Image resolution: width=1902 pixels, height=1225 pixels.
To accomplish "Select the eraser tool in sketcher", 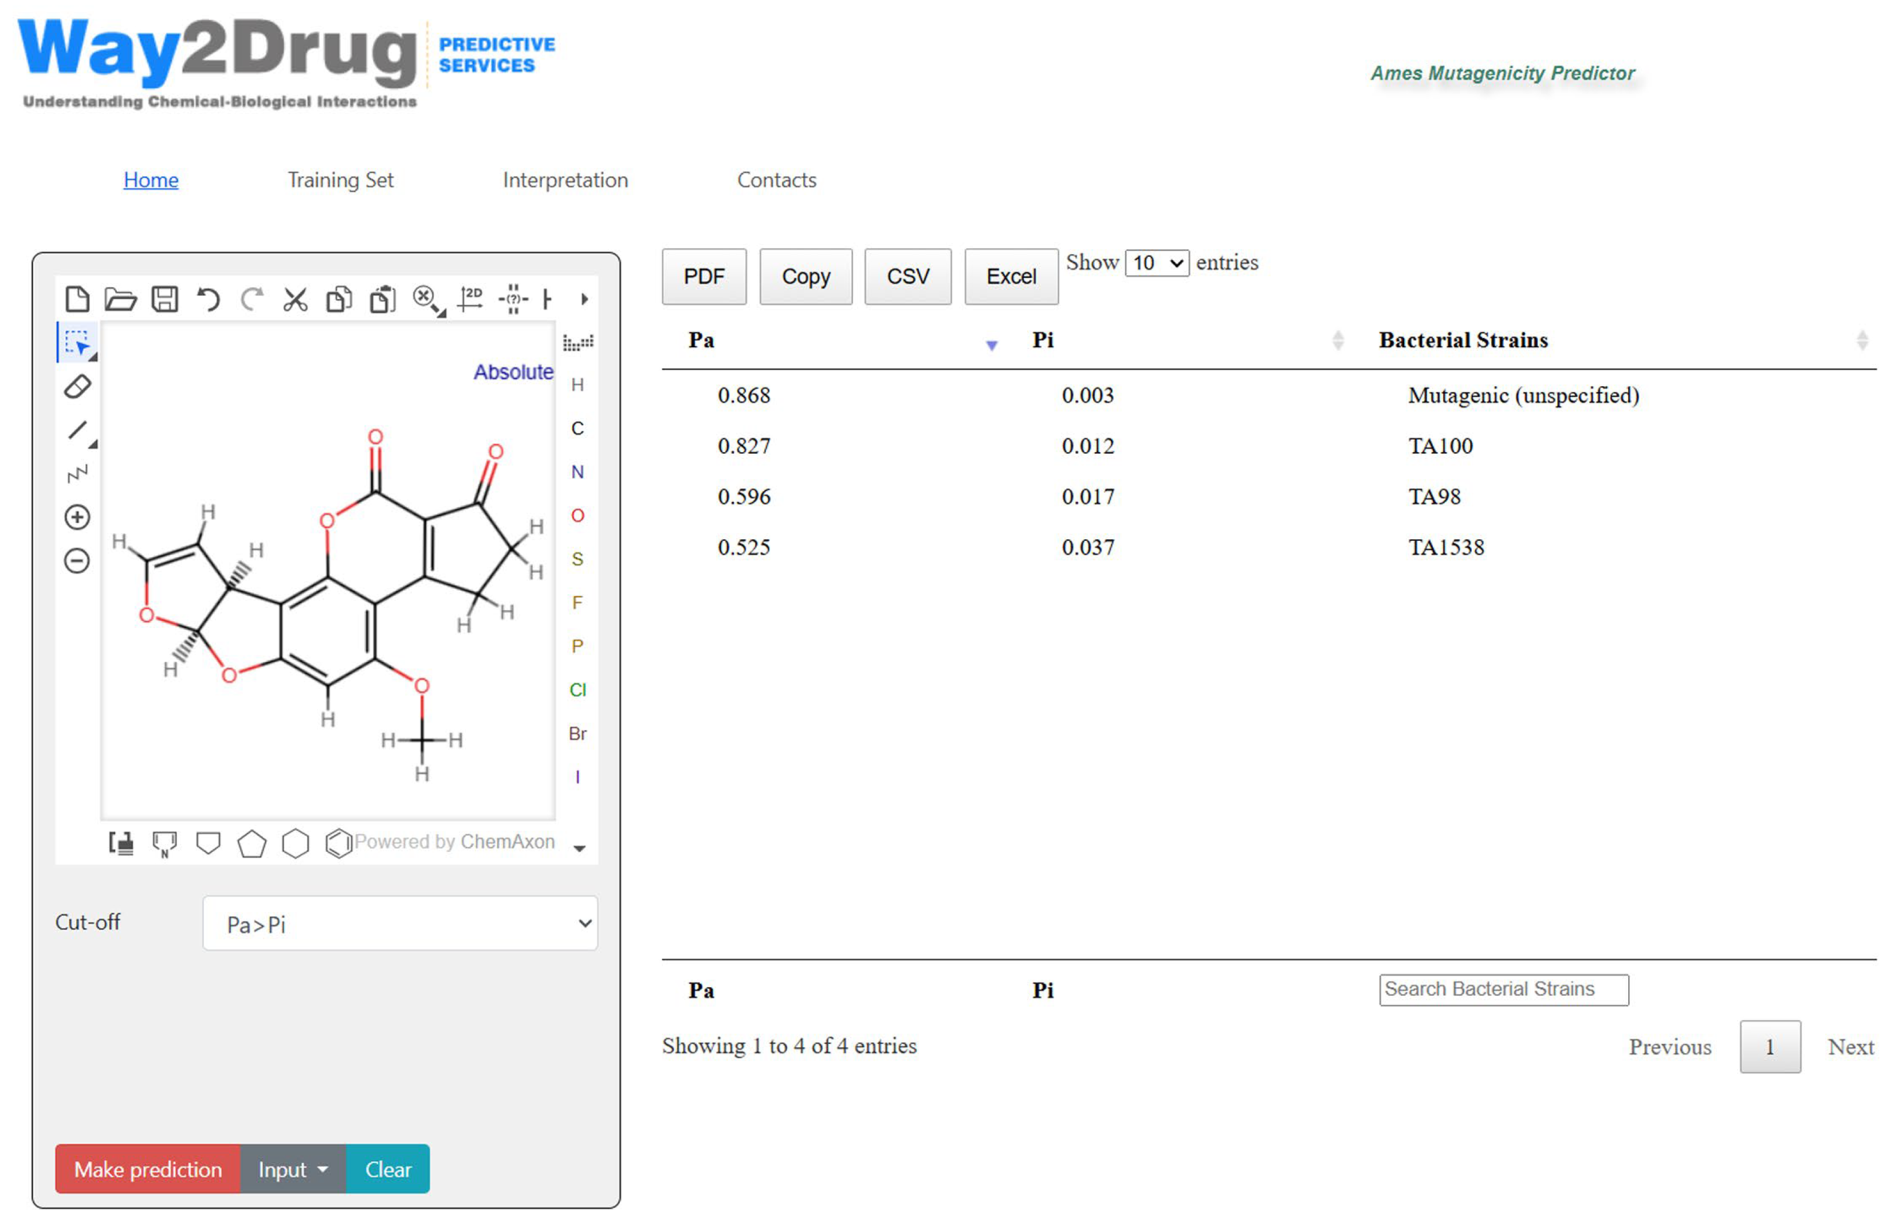I will coord(77,387).
